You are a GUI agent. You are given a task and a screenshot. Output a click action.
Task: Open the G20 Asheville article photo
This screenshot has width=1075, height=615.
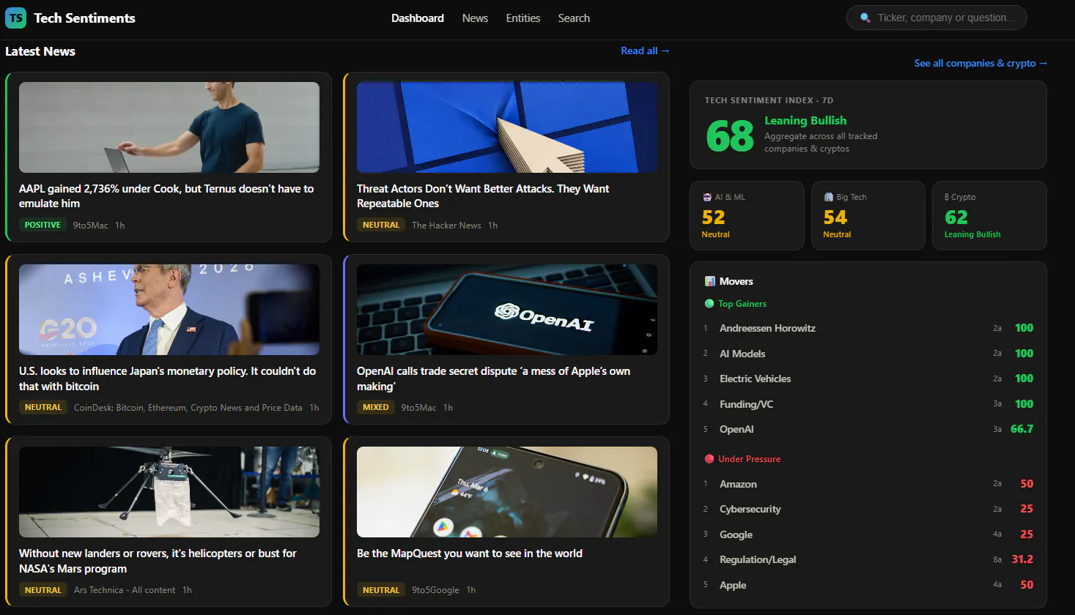(169, 310)
